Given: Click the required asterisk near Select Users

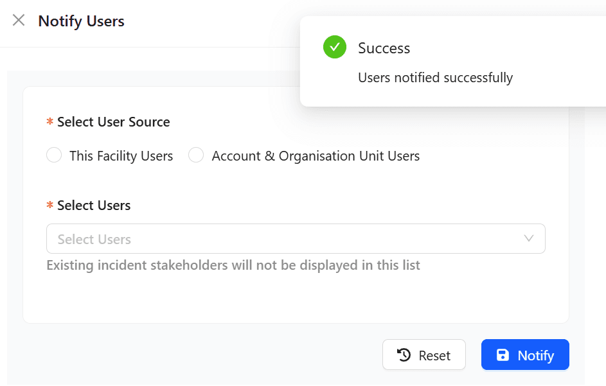Looking at the screenshot, I should point(51,206).
